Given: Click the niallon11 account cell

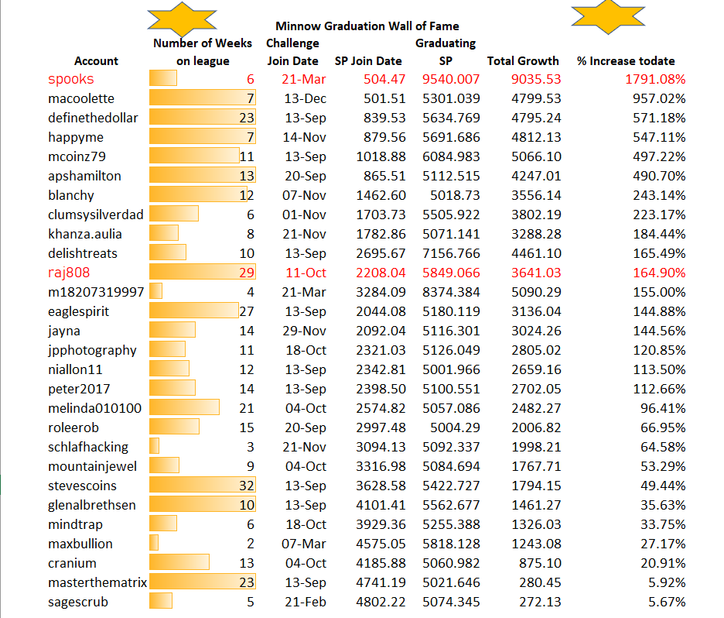Looking at the screenshot, I should [75, 369].
